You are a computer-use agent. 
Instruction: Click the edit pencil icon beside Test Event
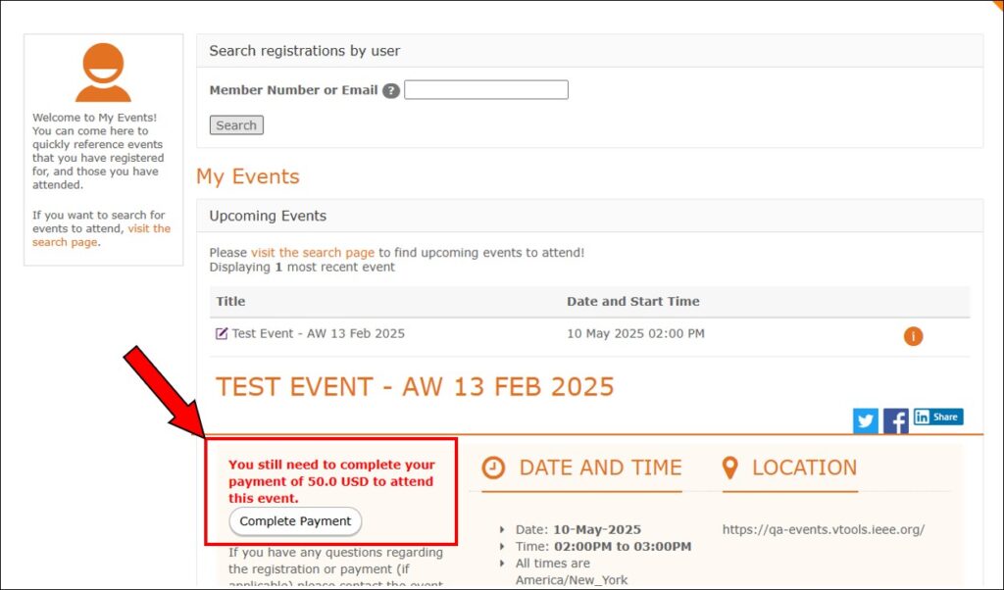222,333
